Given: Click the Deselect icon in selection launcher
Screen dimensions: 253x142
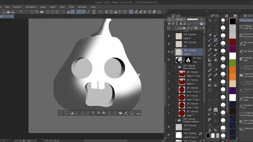Looking at the screenshot, I should [61, 113].
